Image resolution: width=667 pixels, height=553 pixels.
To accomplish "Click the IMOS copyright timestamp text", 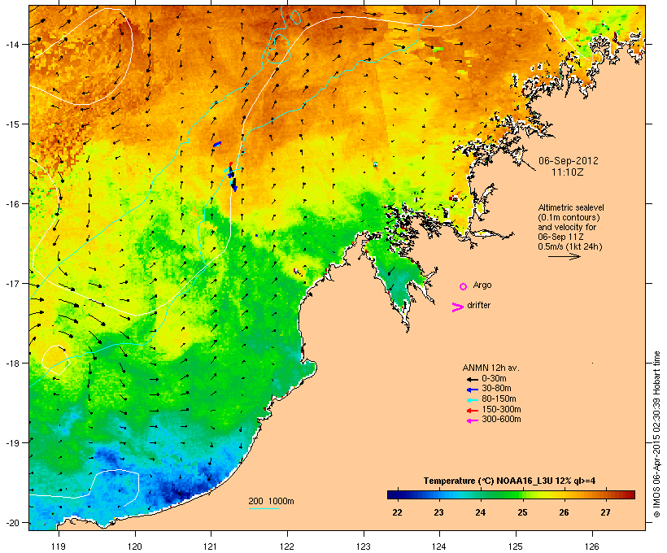I will pyautogui.click(x=656, y=434).
